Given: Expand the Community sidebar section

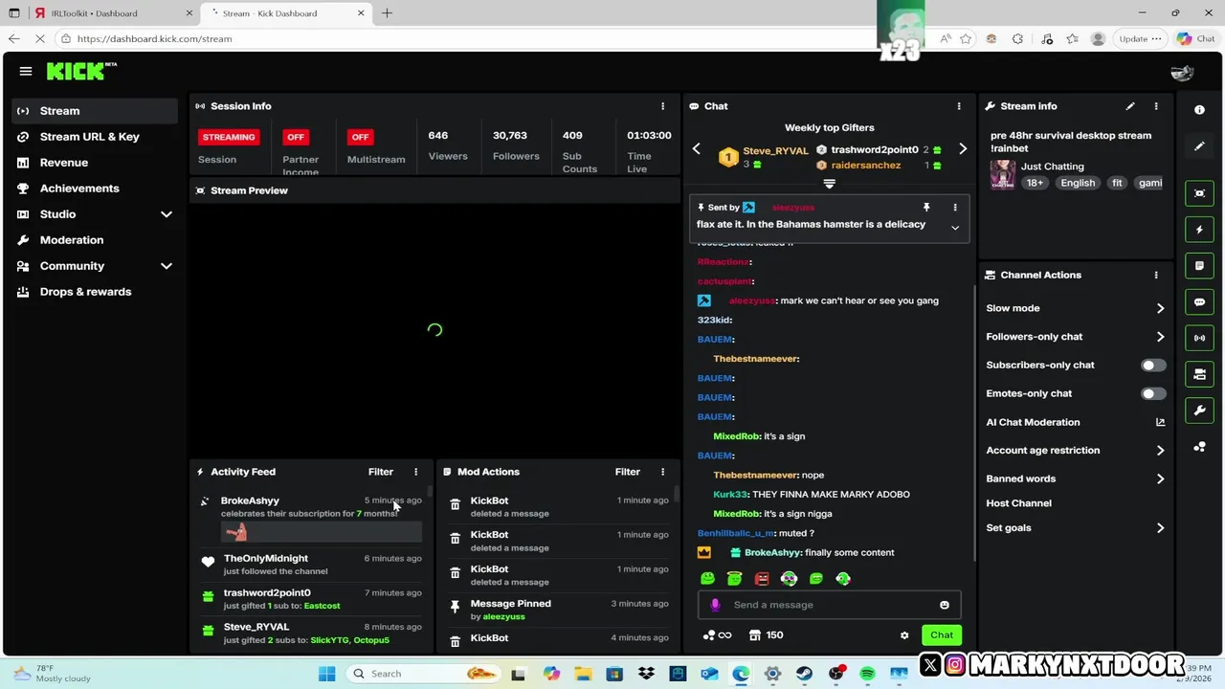Looking at the screenshot, I should click(166, 266).
